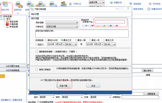
Task: Select the 最近一周 radio option
Action: click(76, 40)
